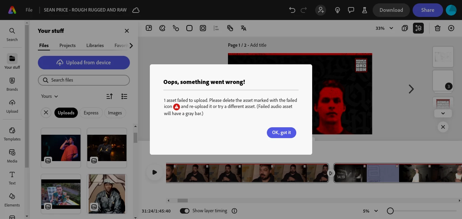Viewport: 462px width, 219px height.
Task: Select the man in patterned hat thumbnail
Action: [107, 194]
